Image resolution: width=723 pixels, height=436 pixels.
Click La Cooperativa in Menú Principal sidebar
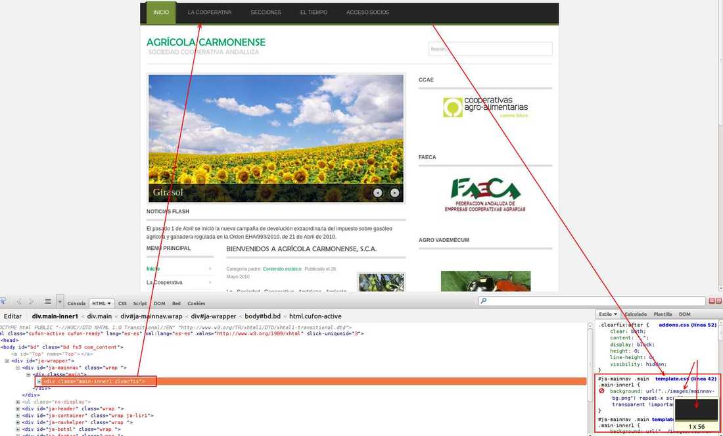pyautogui.click(x=164, y=282)
